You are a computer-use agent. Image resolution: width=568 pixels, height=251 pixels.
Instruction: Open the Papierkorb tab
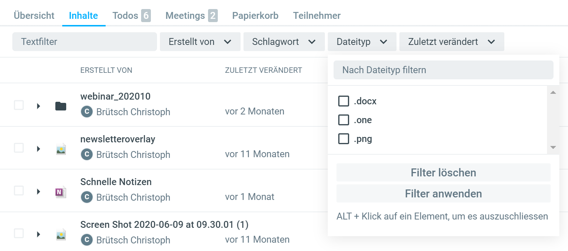[255, 16]
